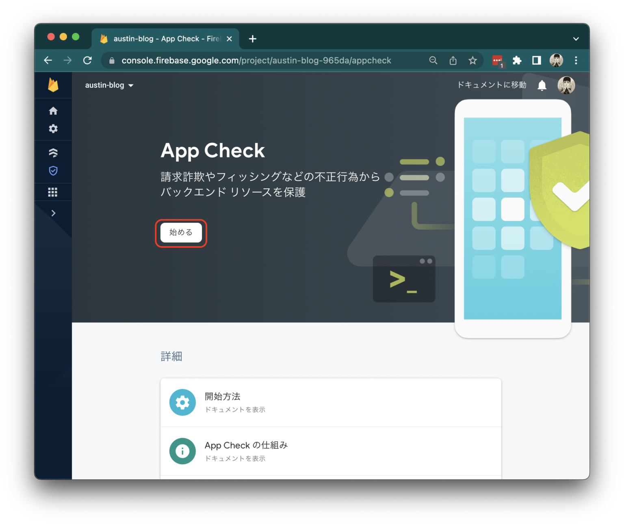Viewport: 624px width, 525px height.
Task: Open the Chrome extensions puzzle icon
Action: tap(517, 61)
